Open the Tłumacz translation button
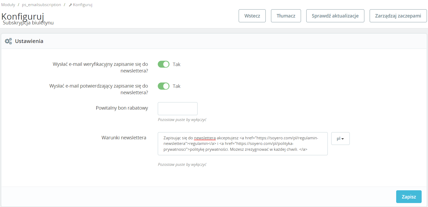This screenshot has height=207, width=428. point(286,16)
